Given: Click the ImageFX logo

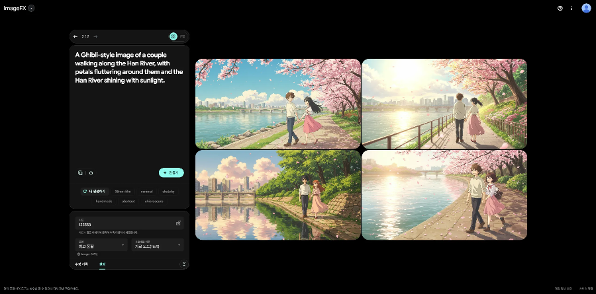Looking at the screenshot, I should tap(15, 8).
